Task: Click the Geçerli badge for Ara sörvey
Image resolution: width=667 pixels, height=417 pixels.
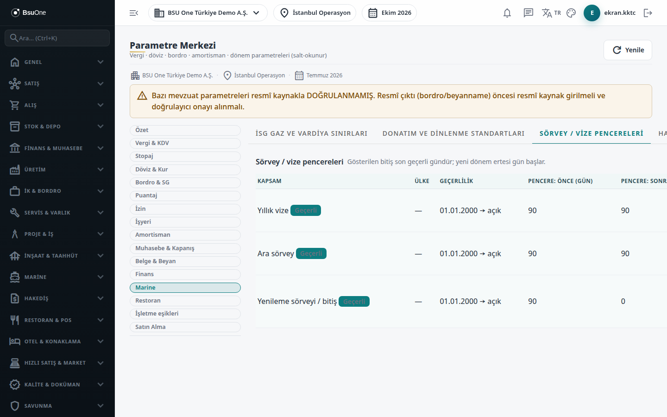Action: coord(311,253)
